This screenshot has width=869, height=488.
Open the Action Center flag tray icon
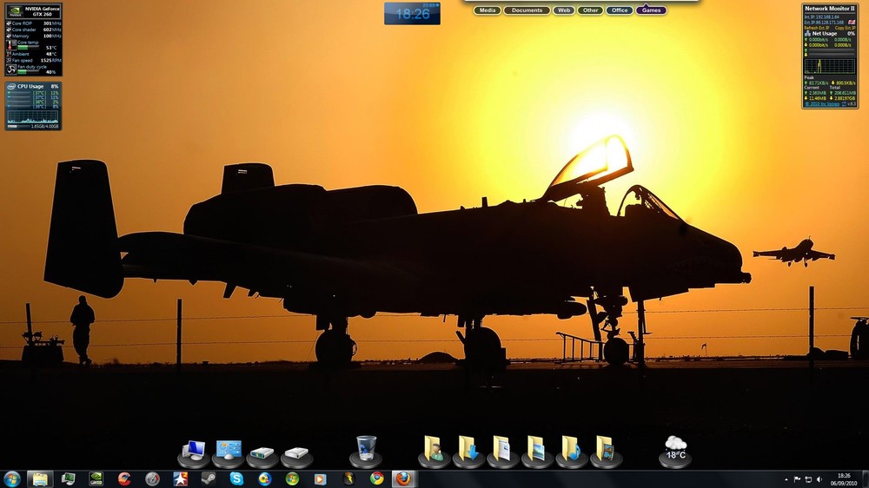point(797,479)
